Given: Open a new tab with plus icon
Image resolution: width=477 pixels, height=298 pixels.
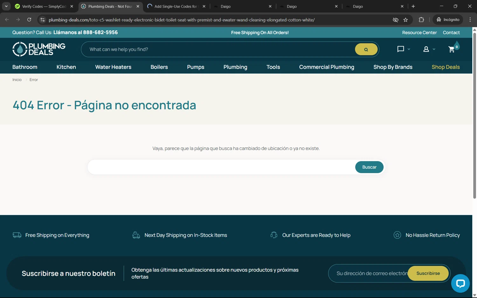Looking at the screenshot, I should 413,6.
